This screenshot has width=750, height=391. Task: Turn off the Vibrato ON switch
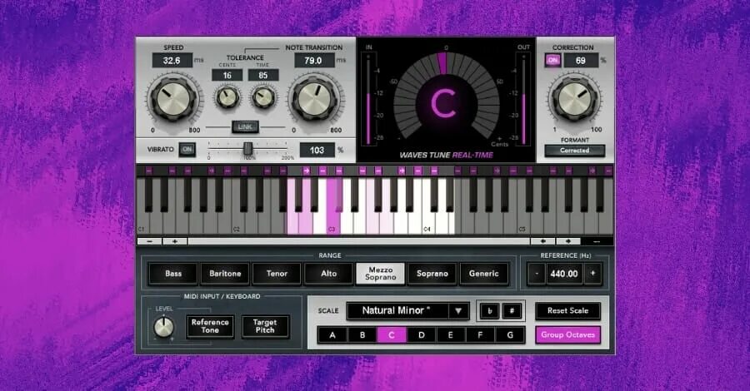tap(187, 150)
